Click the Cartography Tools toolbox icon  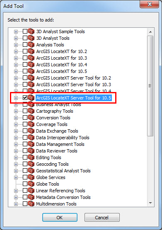point(31,111)
